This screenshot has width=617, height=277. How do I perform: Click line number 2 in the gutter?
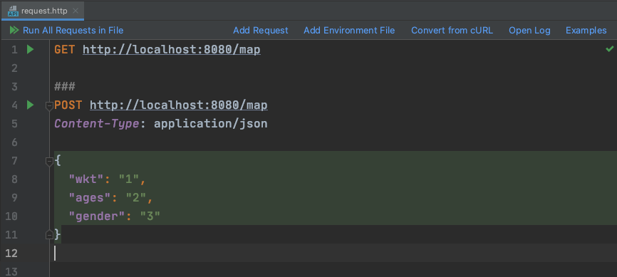click(x=14, y=68)
